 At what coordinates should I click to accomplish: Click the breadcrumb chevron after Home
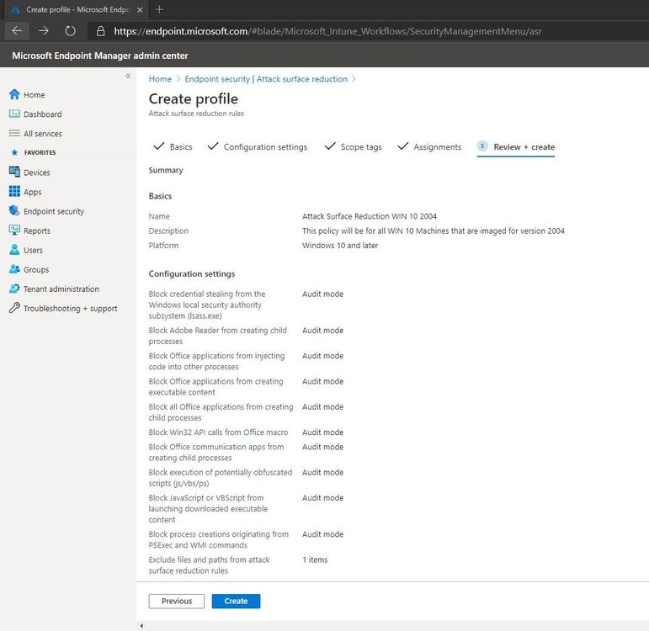178,79
